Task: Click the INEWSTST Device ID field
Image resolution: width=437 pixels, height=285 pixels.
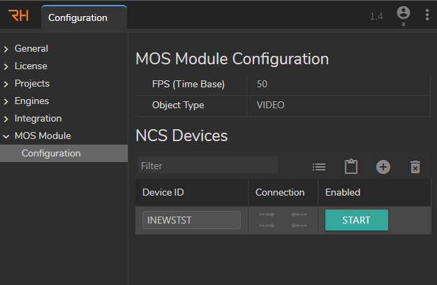Action: [191, 220]
